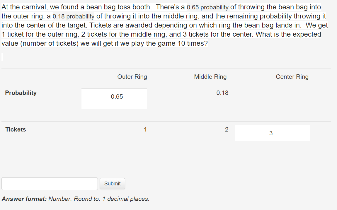Click the 2 tickets value under Middle Ring
This screenshot has width=337, height=210.
tap(227, 129)
